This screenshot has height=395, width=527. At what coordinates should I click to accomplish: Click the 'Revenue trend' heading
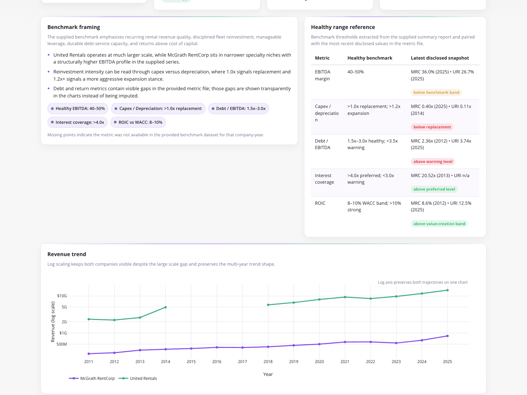click(x=67, y=254)
